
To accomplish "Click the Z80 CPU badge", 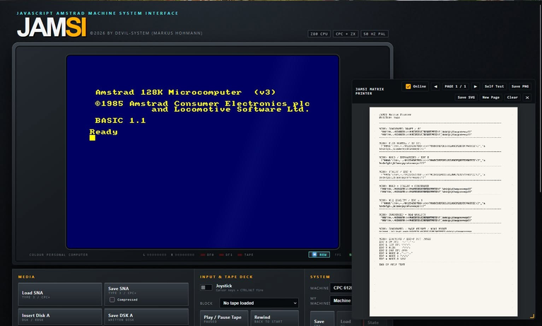I will (319, 34).
